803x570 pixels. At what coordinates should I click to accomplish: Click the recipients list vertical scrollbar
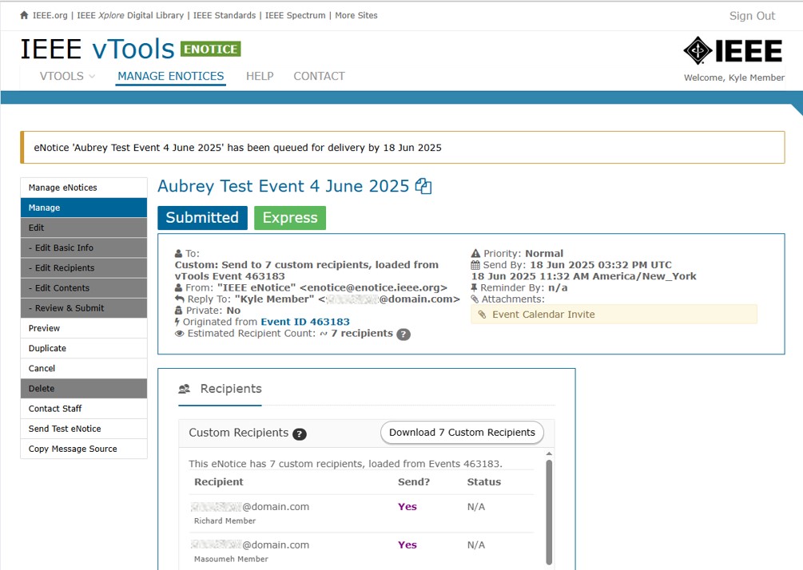pyautogui.click(x=549, y=512)
